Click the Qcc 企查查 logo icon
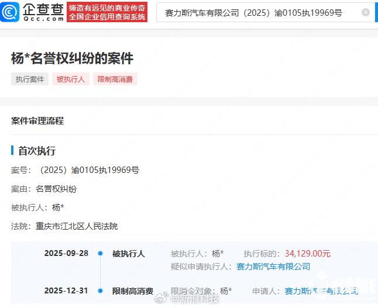The width and height of the screenshot is (378, 308). [x=11, y=11]
